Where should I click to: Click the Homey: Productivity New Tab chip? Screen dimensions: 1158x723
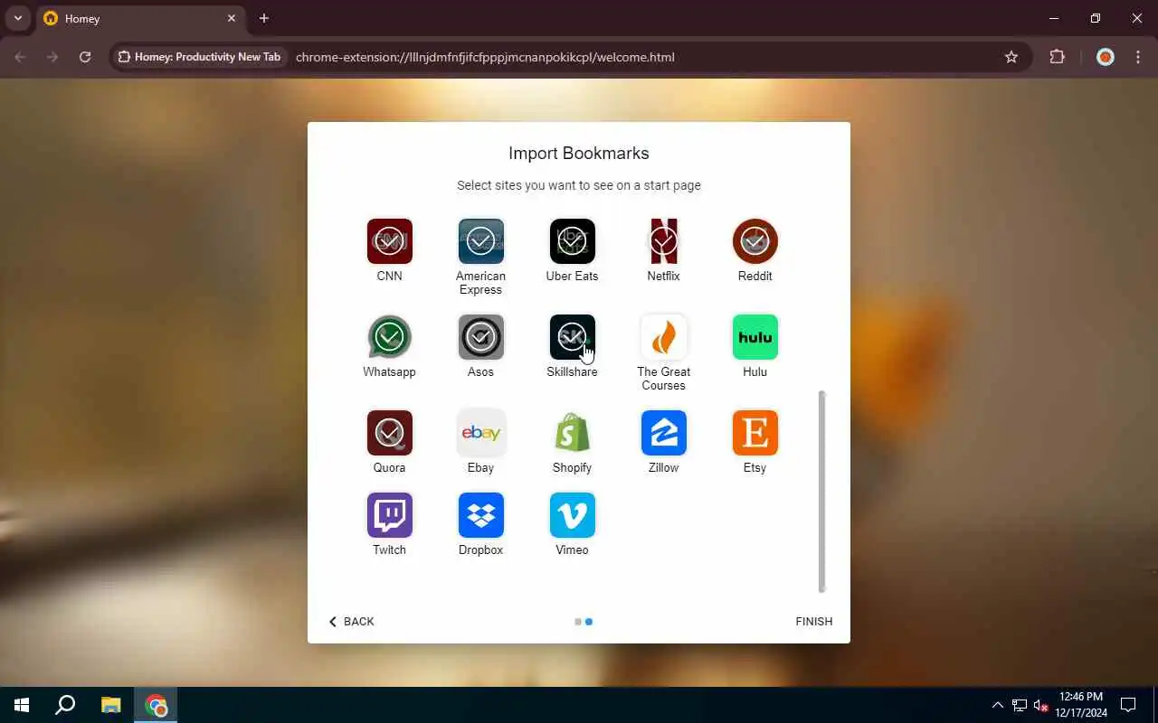(x=199, y=57)
